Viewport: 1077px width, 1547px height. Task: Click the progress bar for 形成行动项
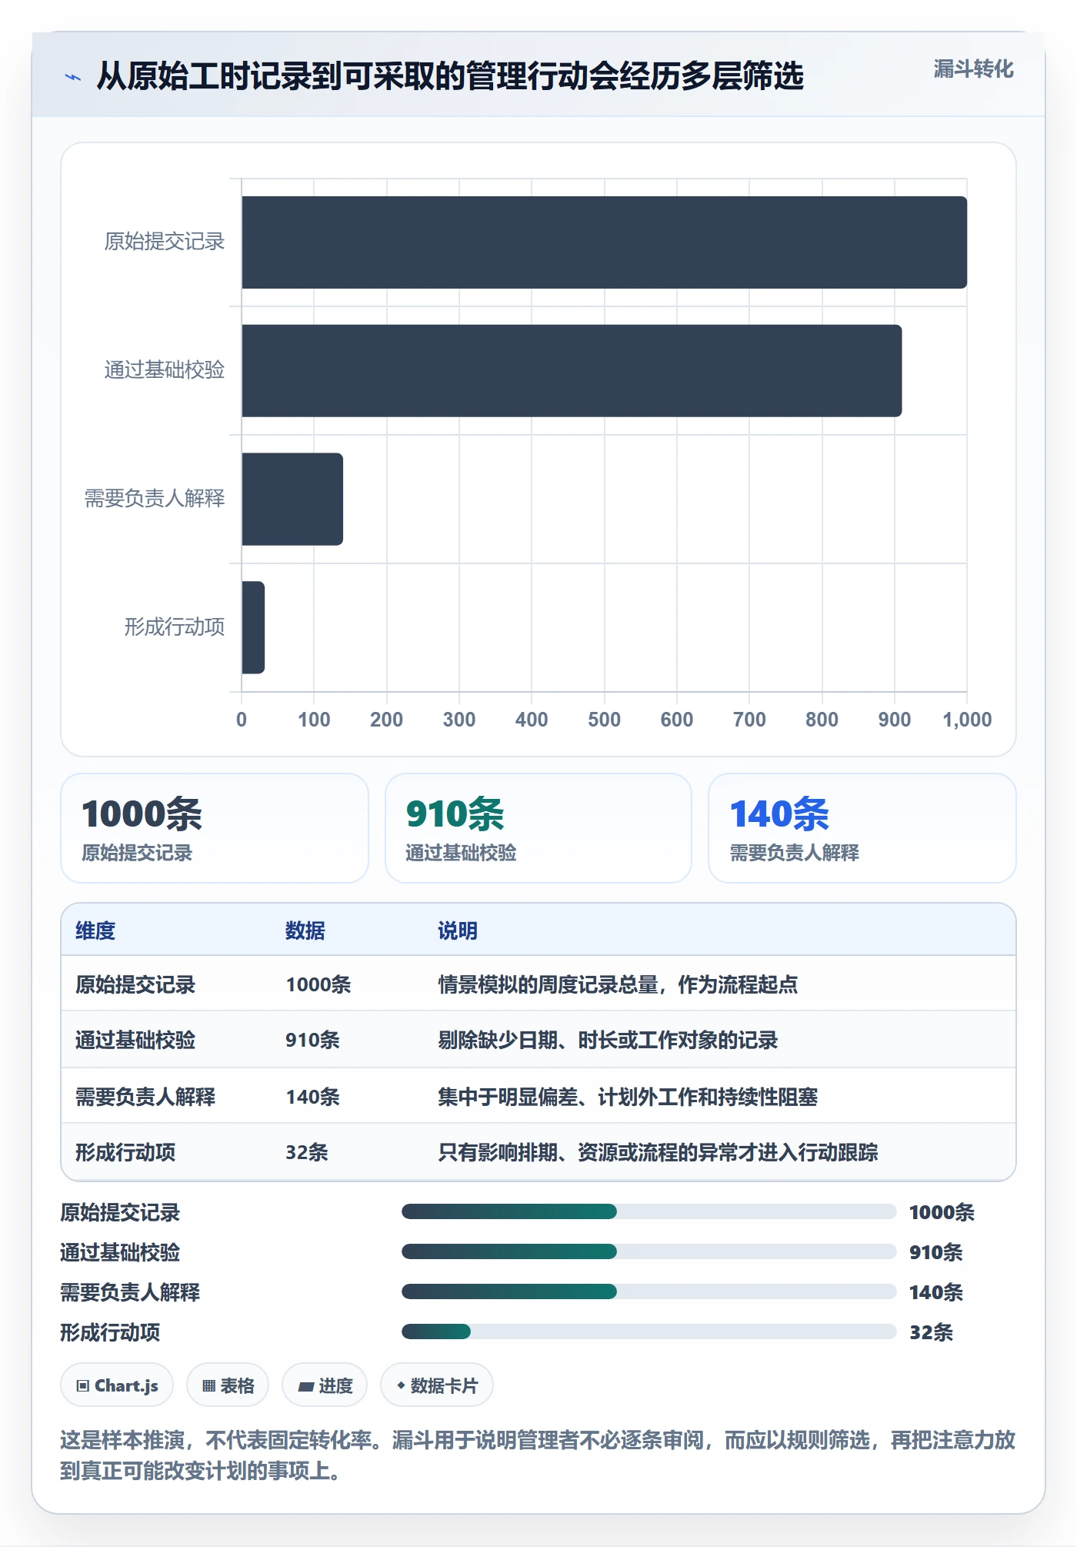tap(649, 1331)
